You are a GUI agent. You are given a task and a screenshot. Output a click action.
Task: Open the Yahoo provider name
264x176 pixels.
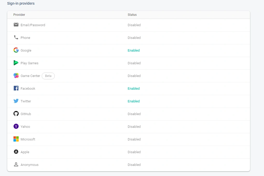tap(25, 127)
